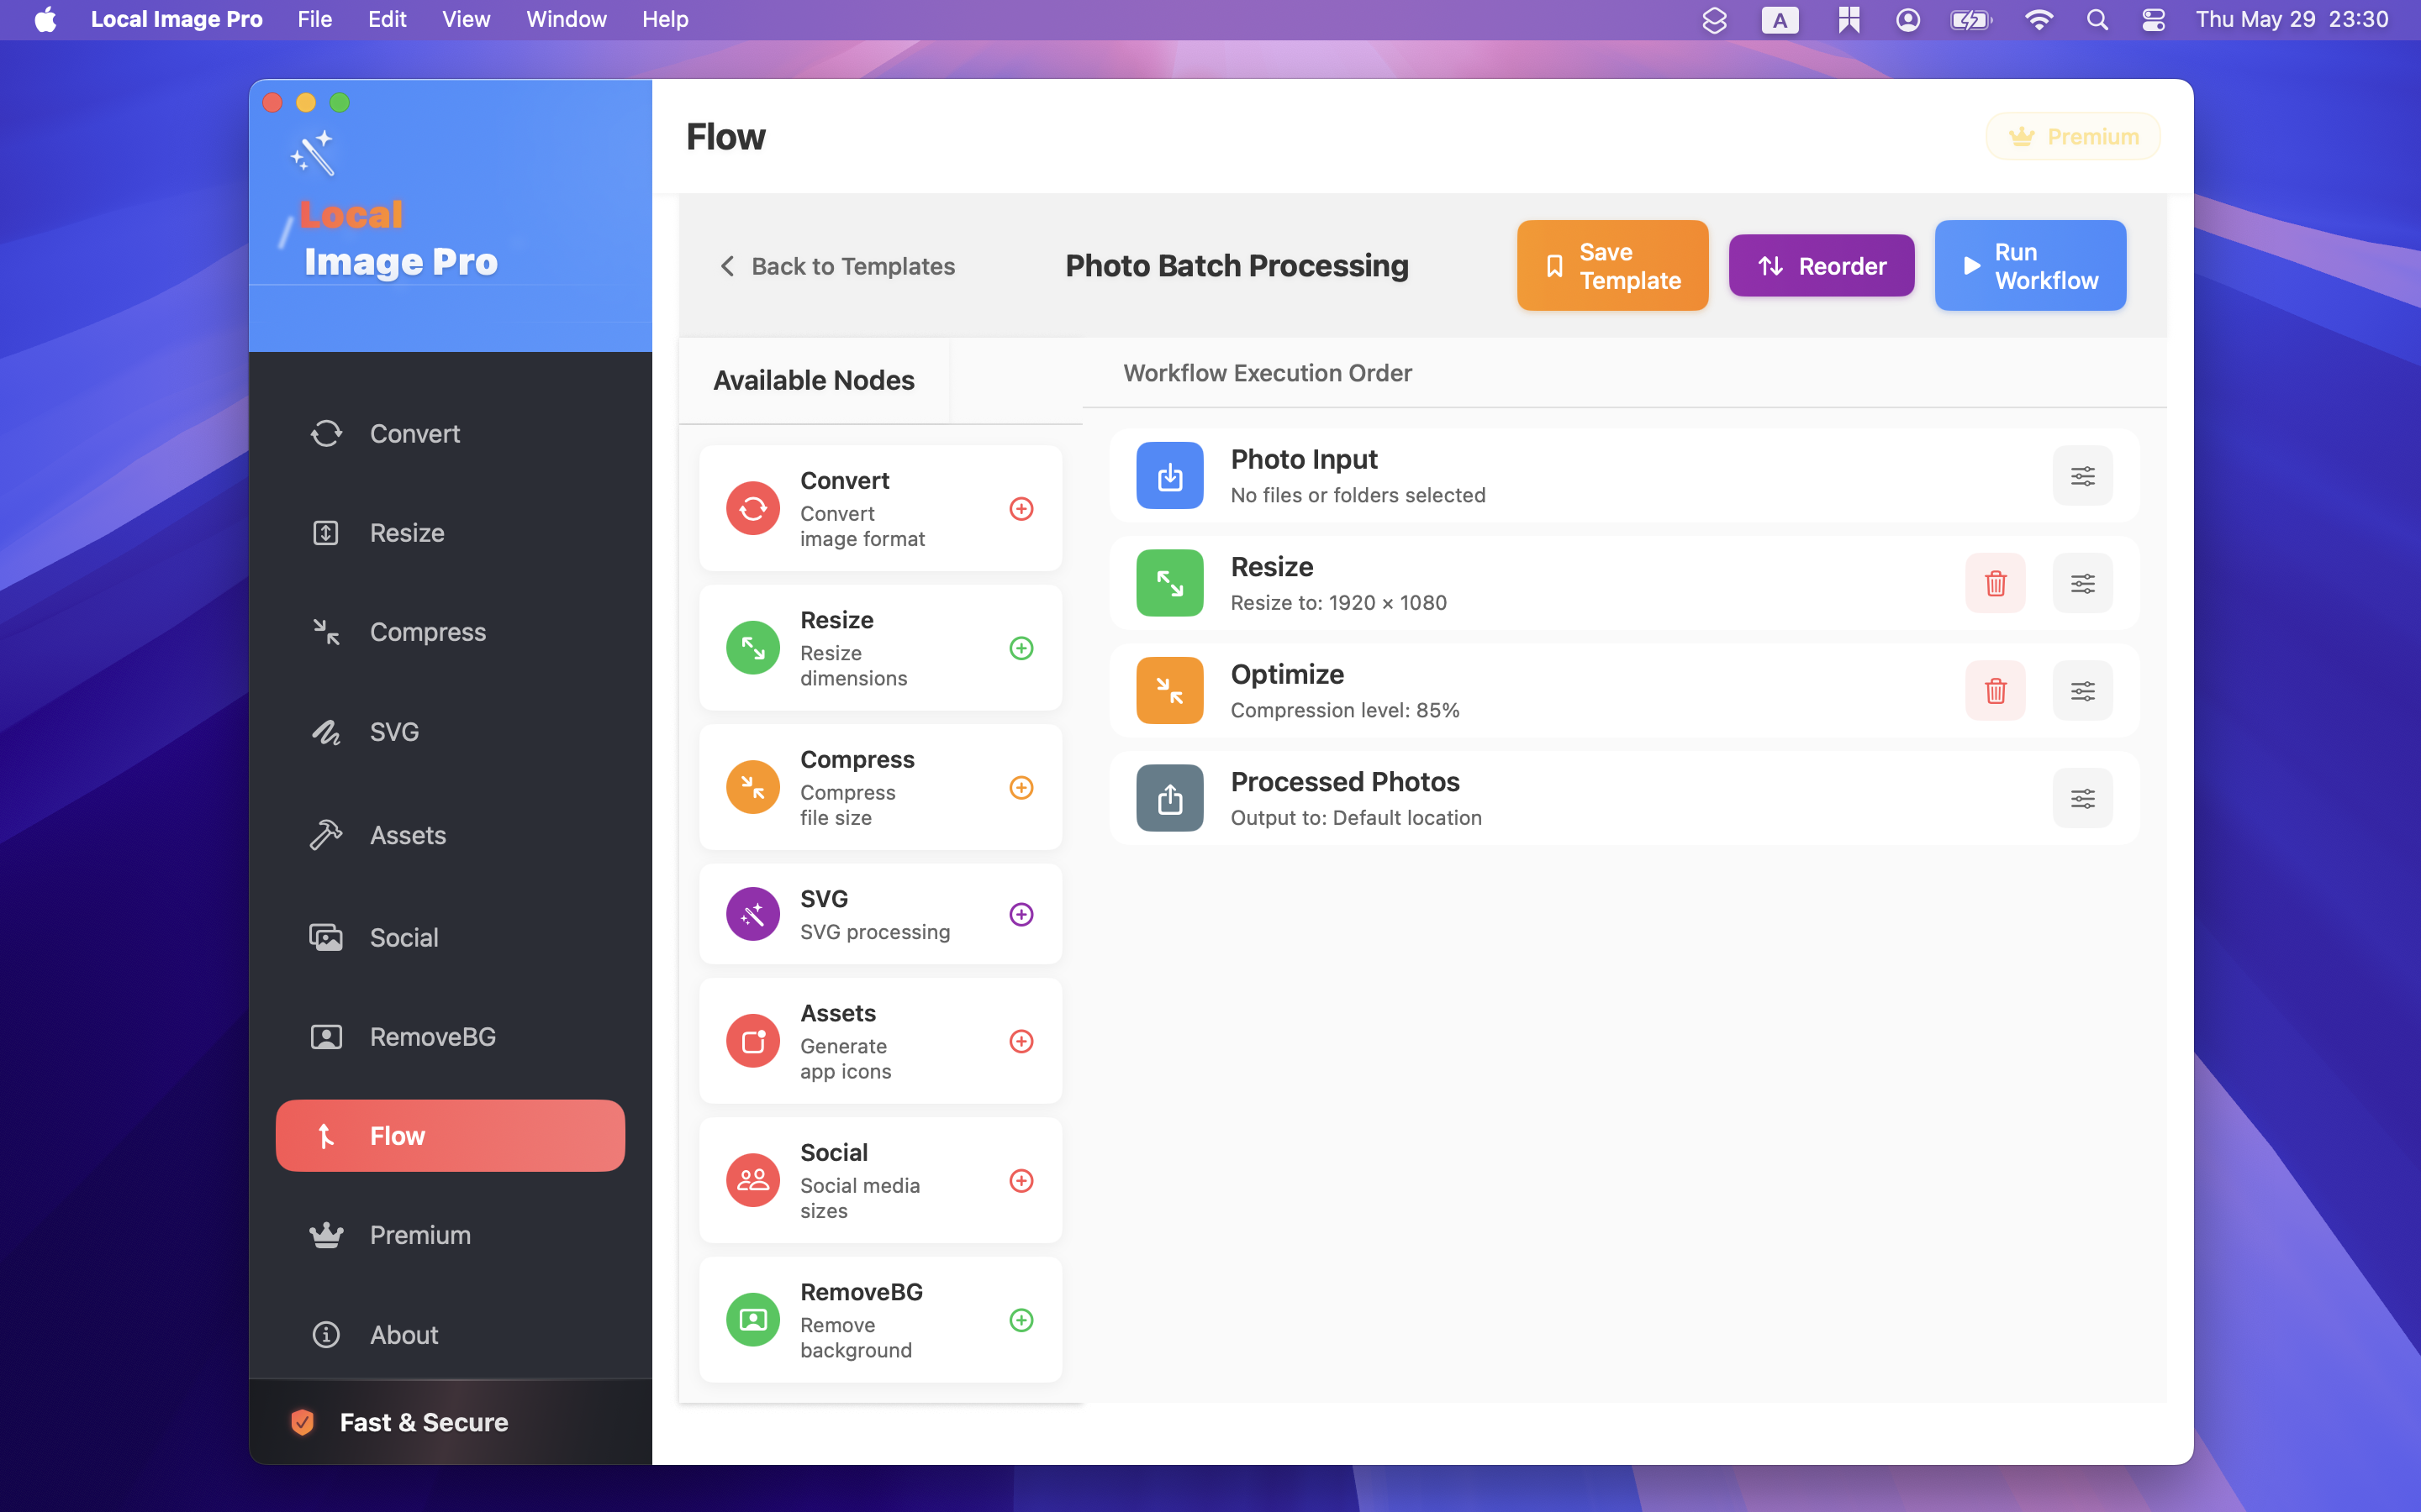The width and height of the screenshot is (2421, 1512).
Task: Click the purple SVG node circle icon
Action: (x=752, y=914)
